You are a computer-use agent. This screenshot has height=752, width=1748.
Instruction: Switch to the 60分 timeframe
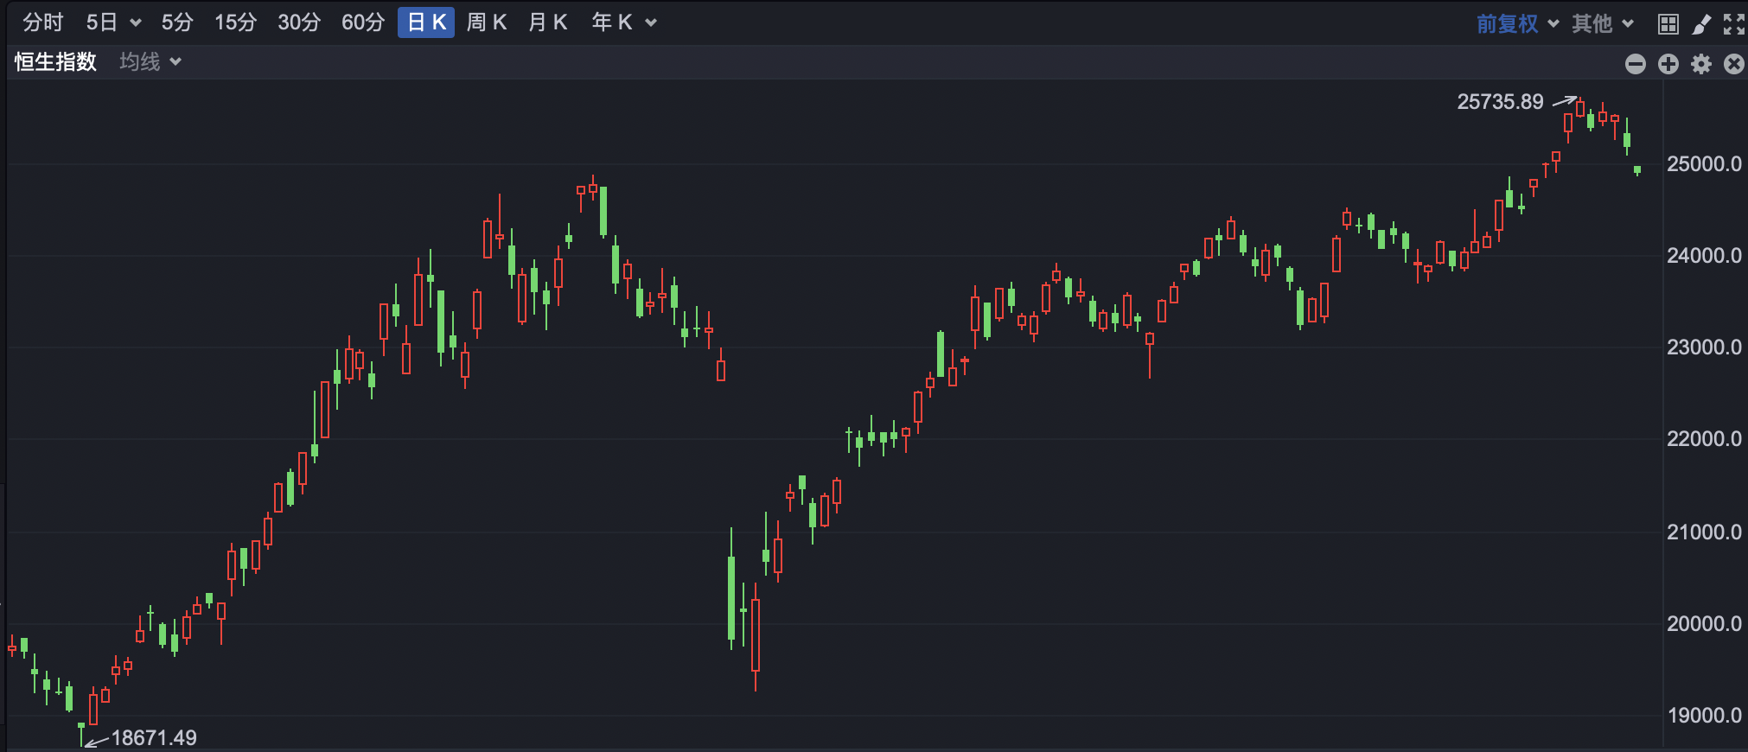click(x=363, y=22)
